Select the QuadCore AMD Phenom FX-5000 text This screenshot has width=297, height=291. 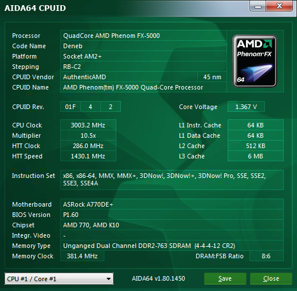[x=111, y=36]
